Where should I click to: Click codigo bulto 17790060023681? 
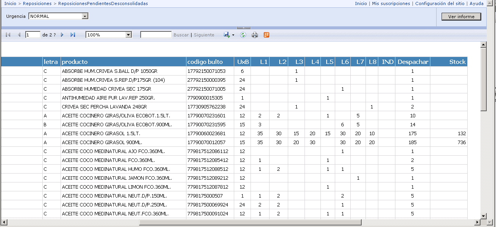tap(206, 134)
